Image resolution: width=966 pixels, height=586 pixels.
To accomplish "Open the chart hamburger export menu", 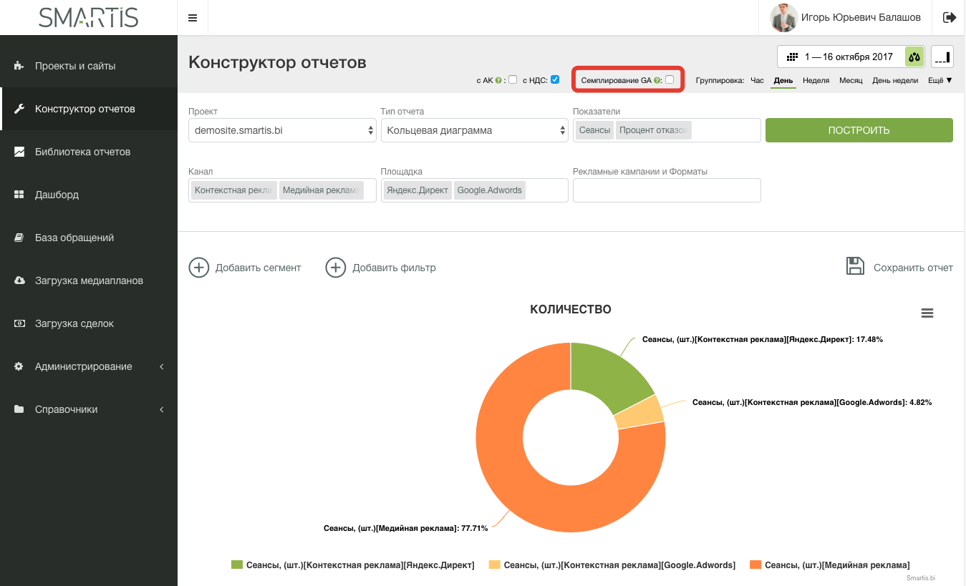I will click(927, 313).
